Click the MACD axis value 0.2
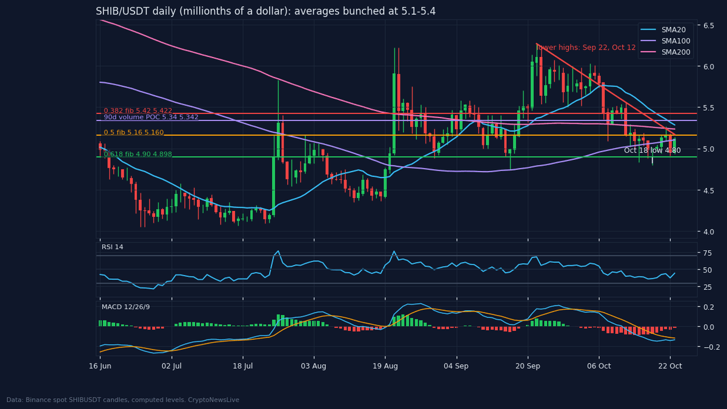The width and height of the screenshot is (727, 409). 708,307
